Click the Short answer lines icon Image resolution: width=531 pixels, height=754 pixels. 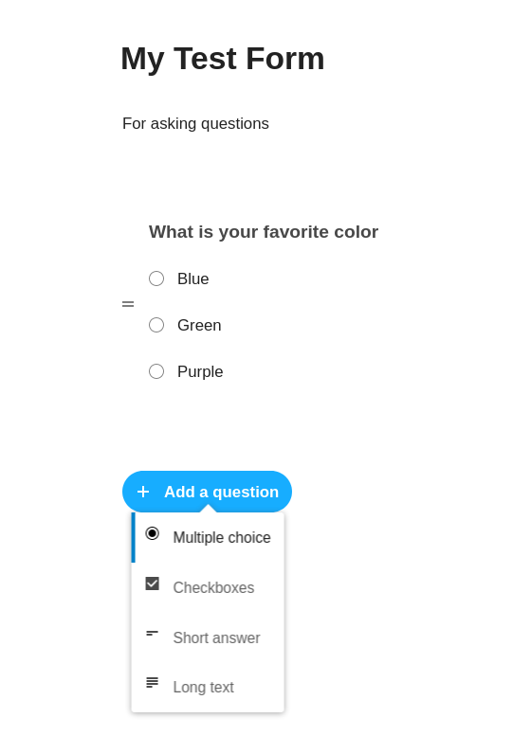click(152, 634)
